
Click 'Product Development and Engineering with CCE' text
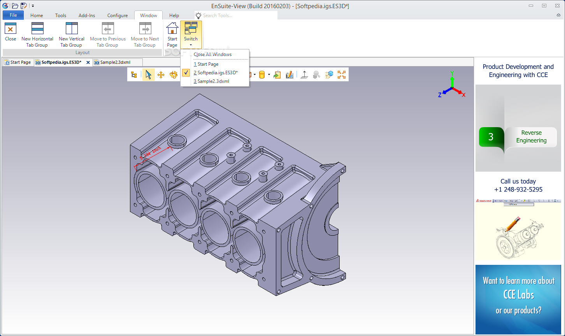coord(518,71)
